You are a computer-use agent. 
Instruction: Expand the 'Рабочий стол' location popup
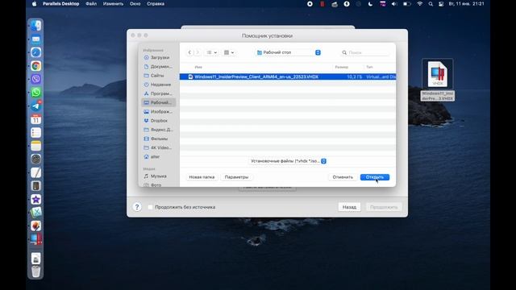click(289, 52)
